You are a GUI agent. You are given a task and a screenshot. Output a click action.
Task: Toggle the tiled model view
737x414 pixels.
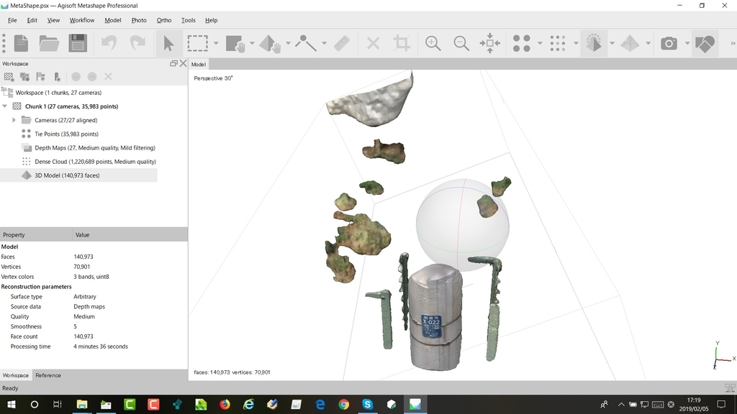tap(630, 43)
